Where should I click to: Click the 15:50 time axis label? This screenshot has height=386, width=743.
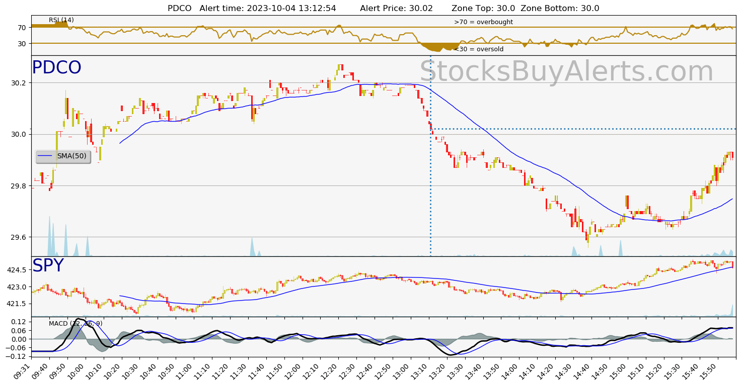[x=710, y=371]
